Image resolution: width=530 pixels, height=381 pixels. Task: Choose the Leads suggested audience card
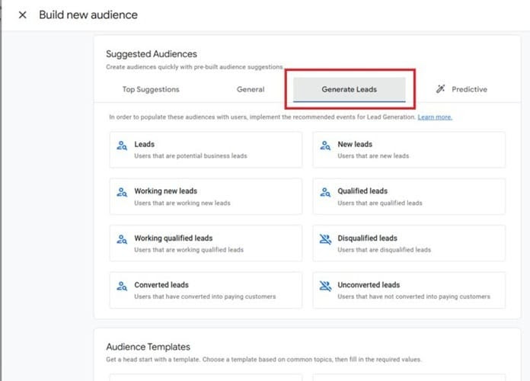(x=206, y=149)
